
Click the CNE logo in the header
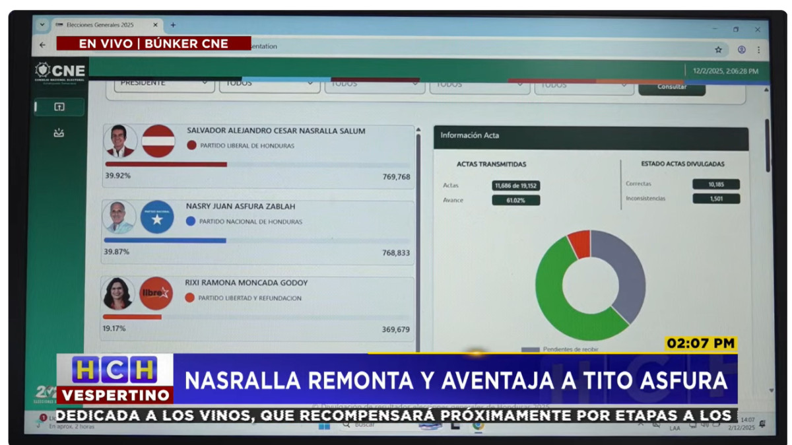point(60,71)
